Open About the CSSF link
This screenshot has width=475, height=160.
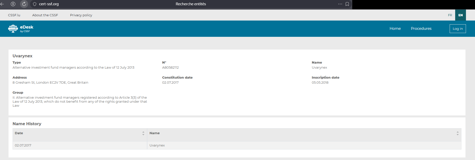[45, 15]
